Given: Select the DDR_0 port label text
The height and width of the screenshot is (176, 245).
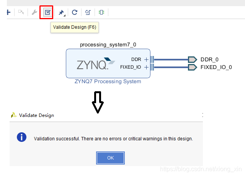Looking at the screenshot, I should tap(209, 59).
